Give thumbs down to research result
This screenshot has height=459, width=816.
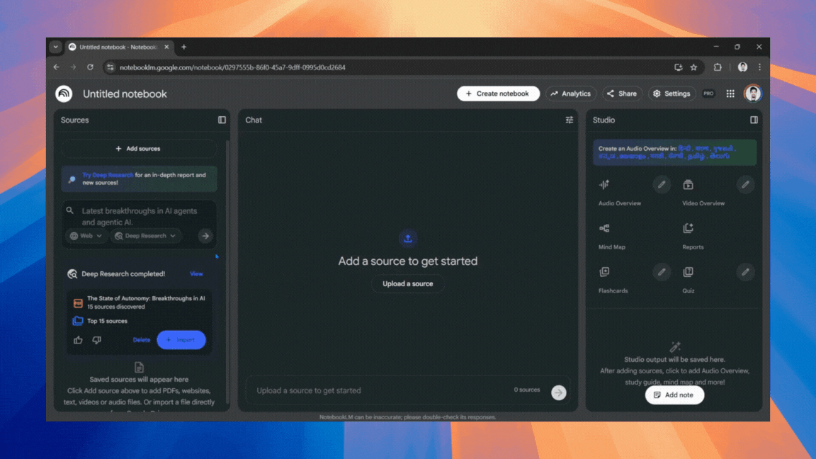tap(97, 340)
